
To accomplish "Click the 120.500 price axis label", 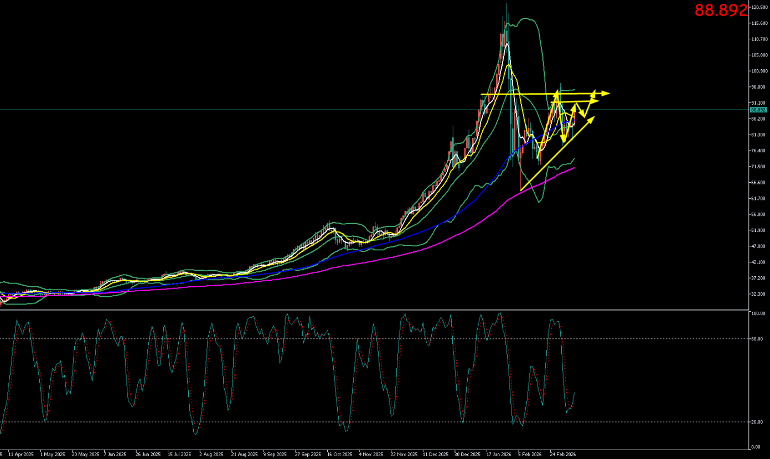I will coord(759,8).
